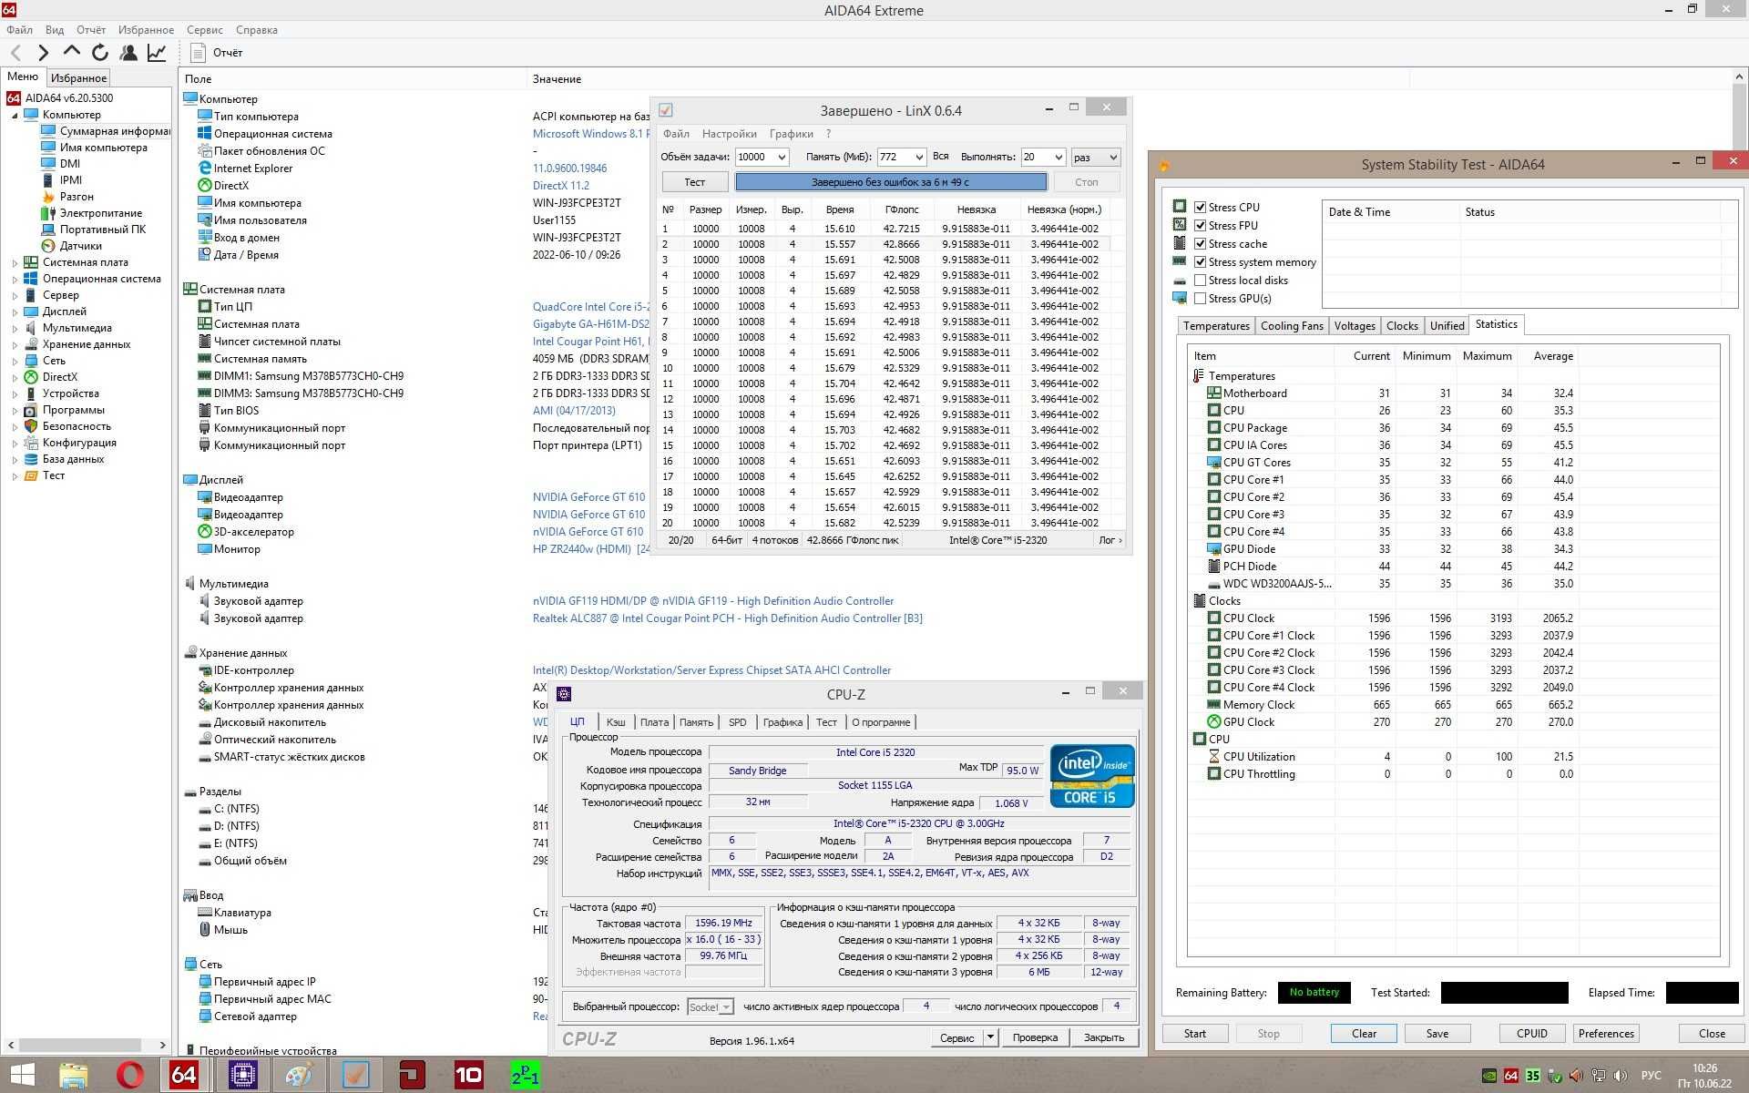Image resolution: width=1749 pixels, height=1093 pixels.
Task: Open the Socket selection dropdown in CPU-Z
Action: point(710,1006)
